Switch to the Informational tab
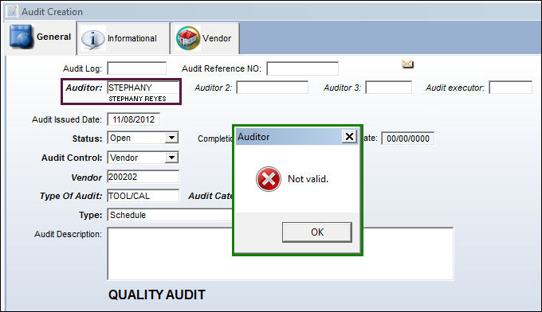 tap(124, 38)
